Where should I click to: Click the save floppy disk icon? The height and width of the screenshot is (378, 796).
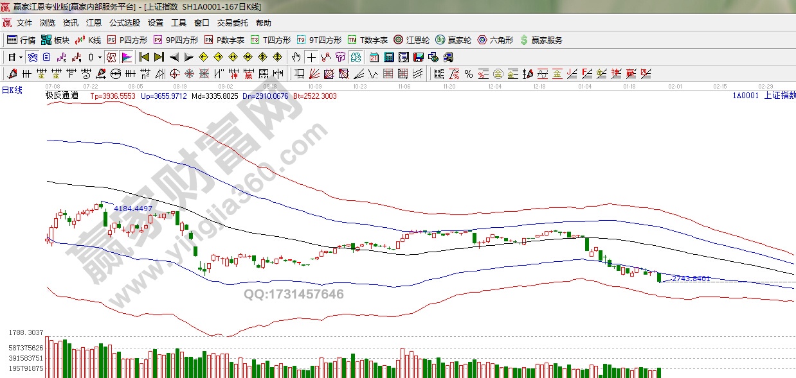click(419, 57)
